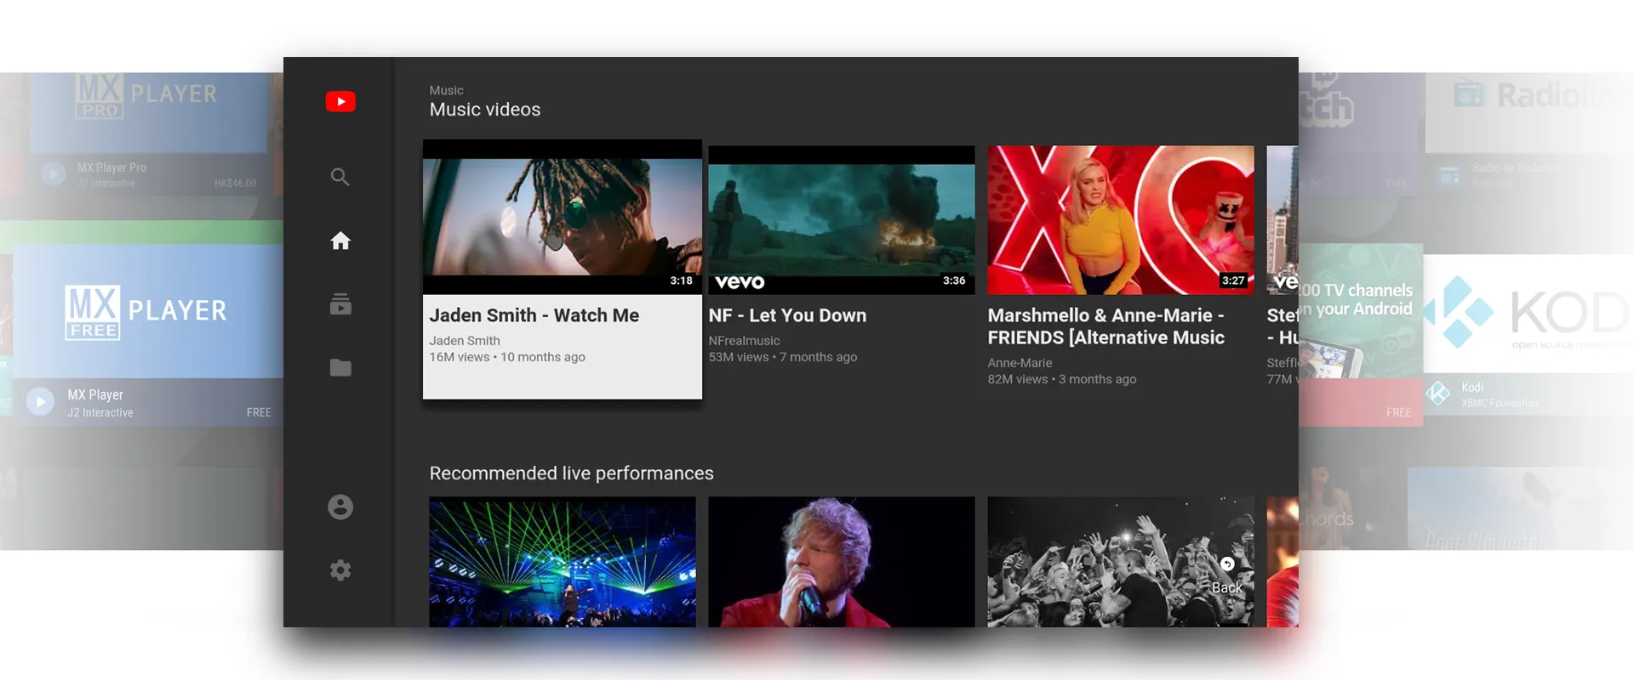Go to Home in the sidebar
The image size is (1634, 680).
[x=340, y=241]
